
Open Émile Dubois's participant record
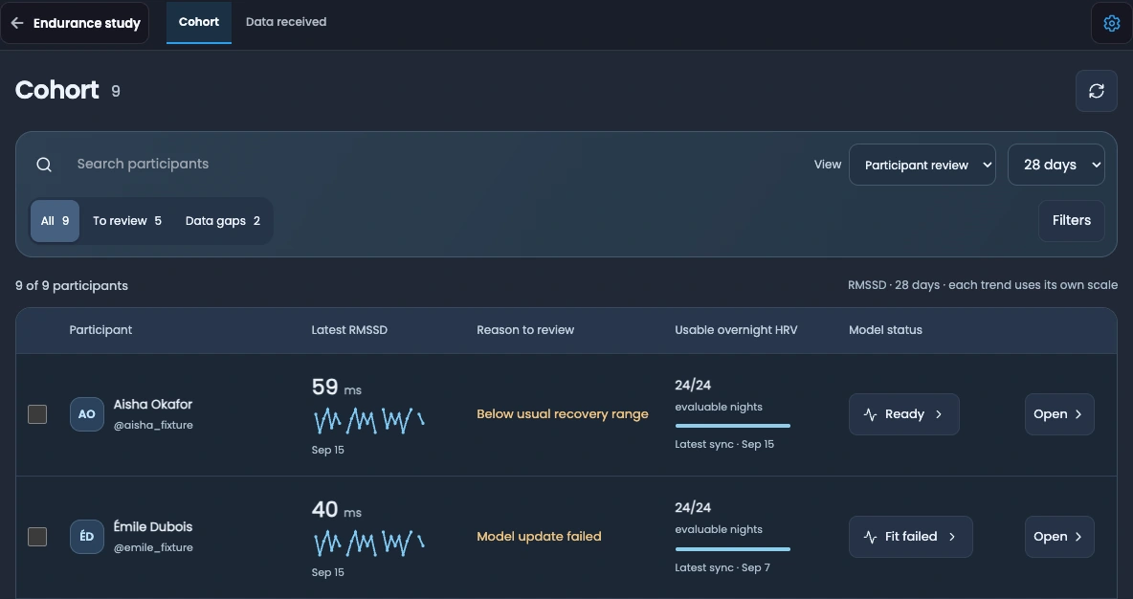(x=1059, y=536)
